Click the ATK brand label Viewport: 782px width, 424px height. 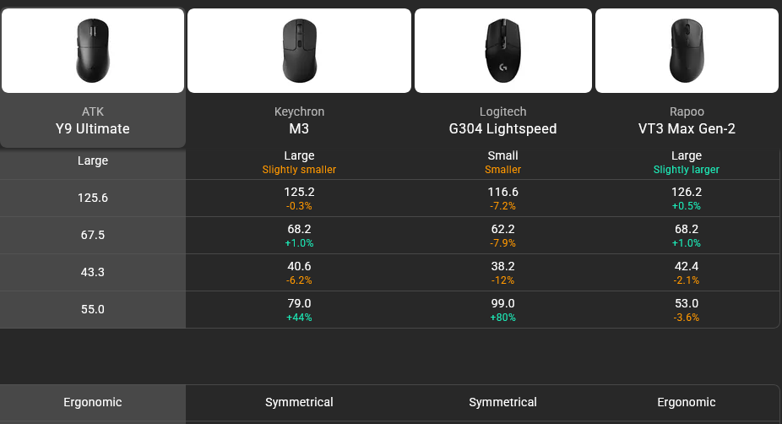pos(93,111)
